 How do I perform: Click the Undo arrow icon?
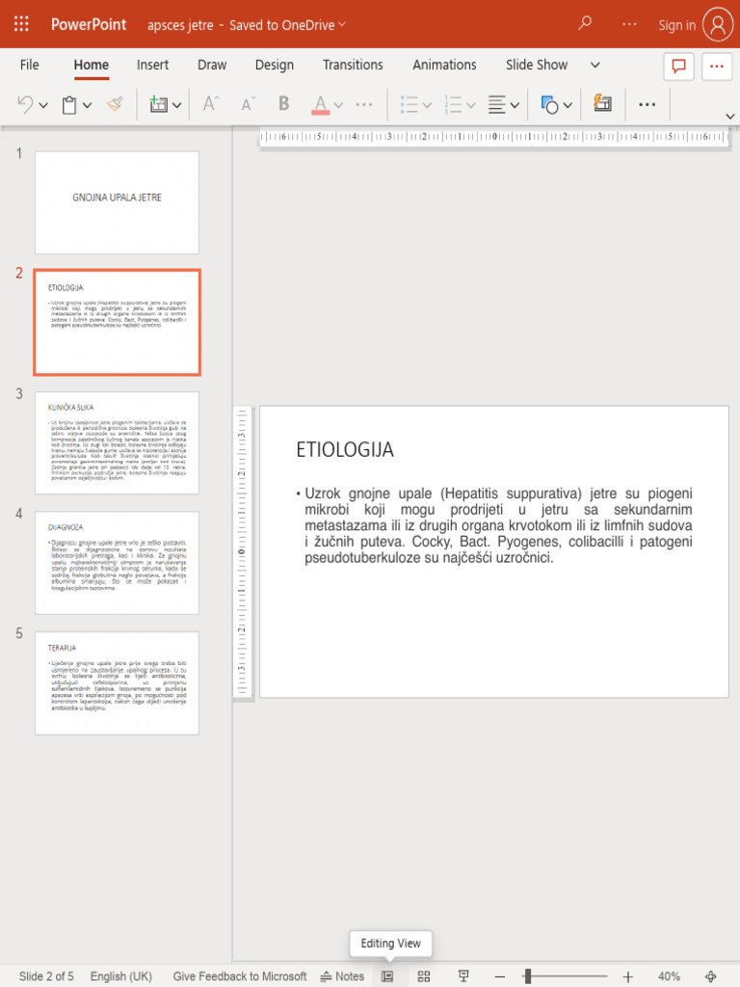[x=26, y=104]
